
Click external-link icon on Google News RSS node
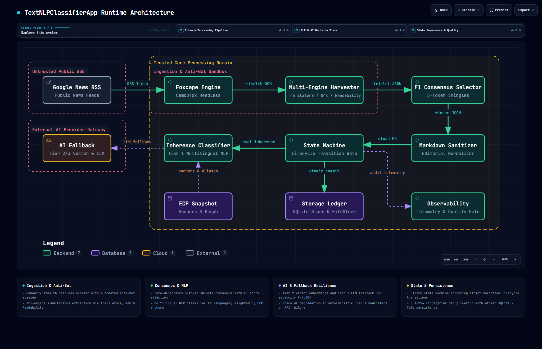point(49,82)
